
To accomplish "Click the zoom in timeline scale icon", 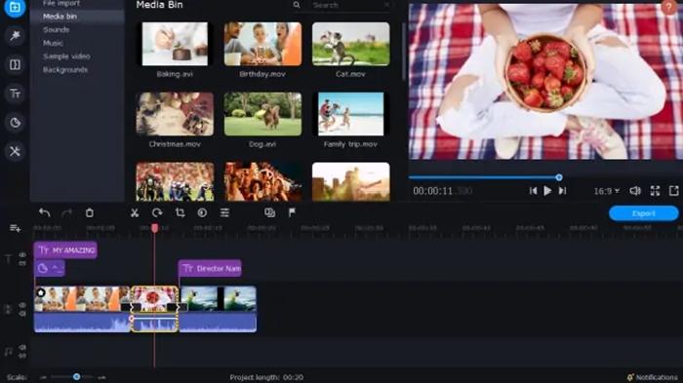I will click(x=101, y=377).
